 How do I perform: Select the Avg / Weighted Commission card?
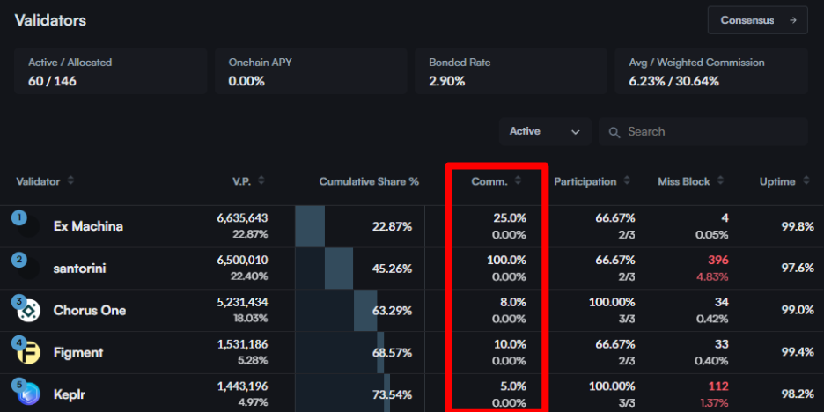coord(711,71)
